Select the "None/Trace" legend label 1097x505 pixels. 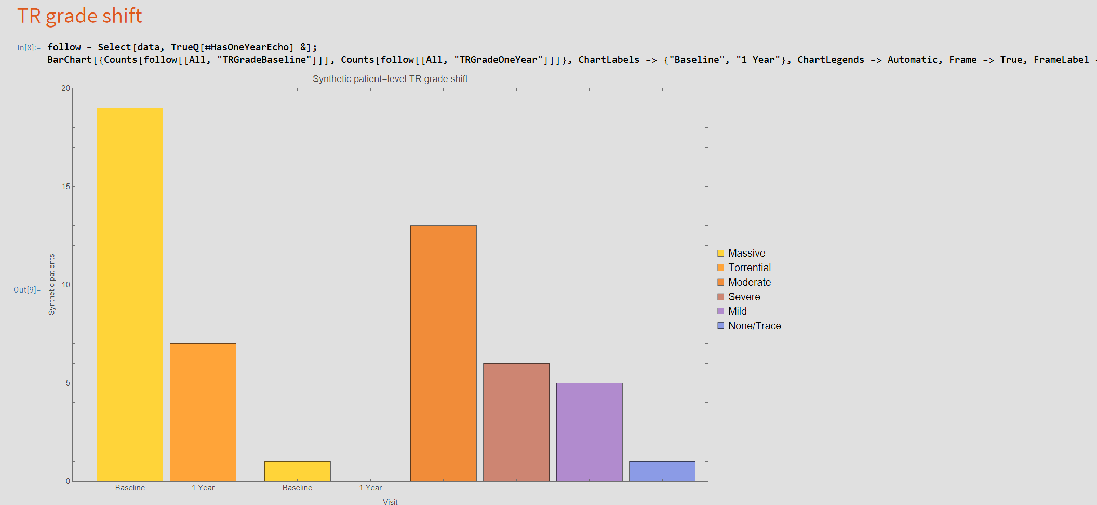click(755, 326)
